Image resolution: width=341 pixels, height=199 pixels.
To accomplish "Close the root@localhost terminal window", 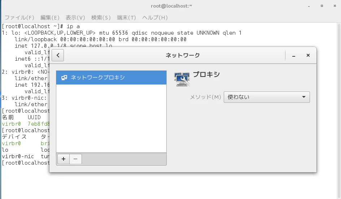I will [x=335, y=6].
